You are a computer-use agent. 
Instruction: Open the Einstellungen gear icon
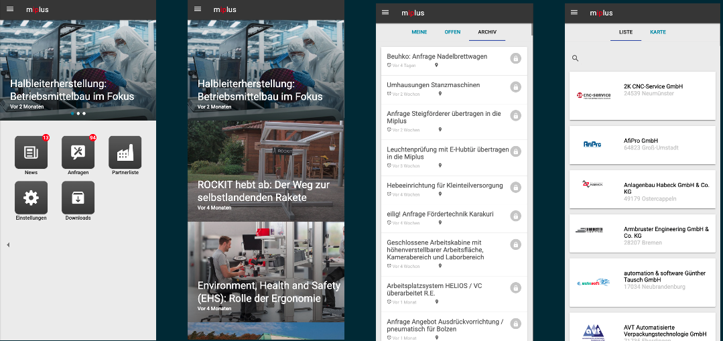pyautogui.click(x=31, y=198)
